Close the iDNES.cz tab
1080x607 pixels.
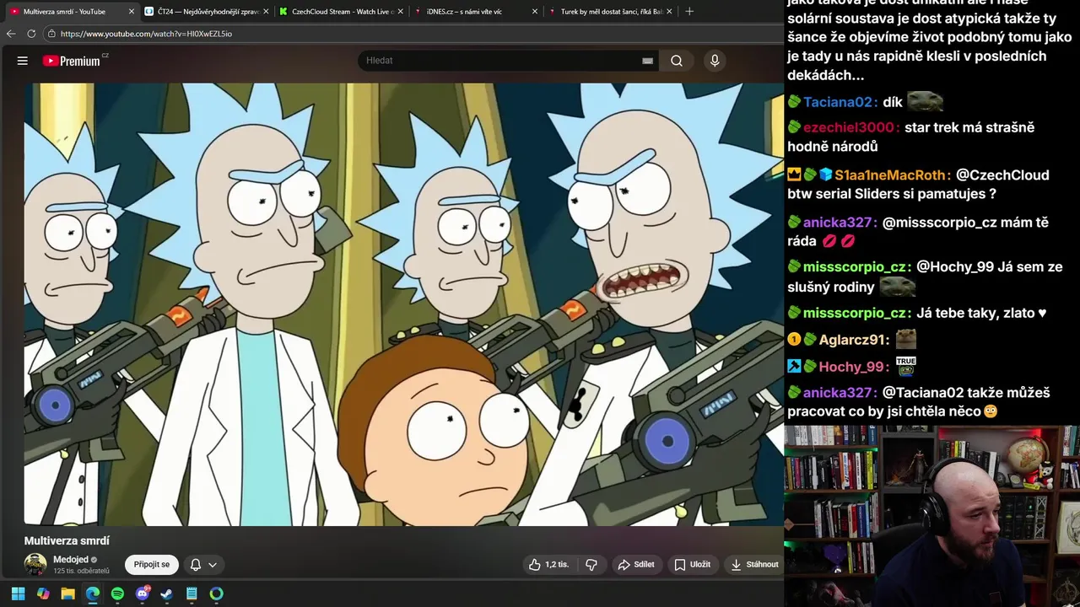(x=536, y=12)
